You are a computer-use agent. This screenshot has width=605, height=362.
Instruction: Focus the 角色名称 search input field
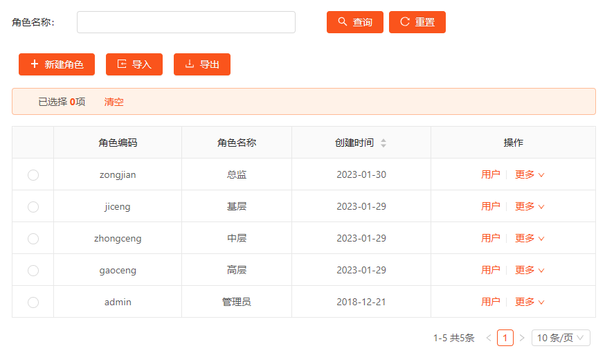coord(186,22)
